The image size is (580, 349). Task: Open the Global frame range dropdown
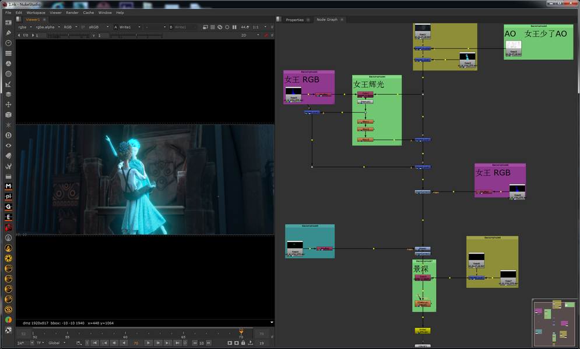pyautogui.click(x=57, y=343)
